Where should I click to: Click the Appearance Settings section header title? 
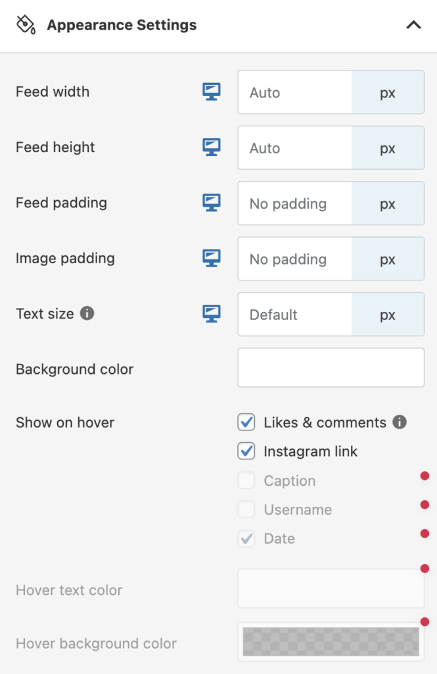(x=122, y=26)
